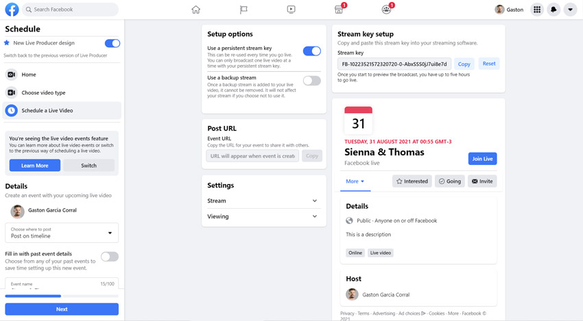Click the Learn More button

35,166
